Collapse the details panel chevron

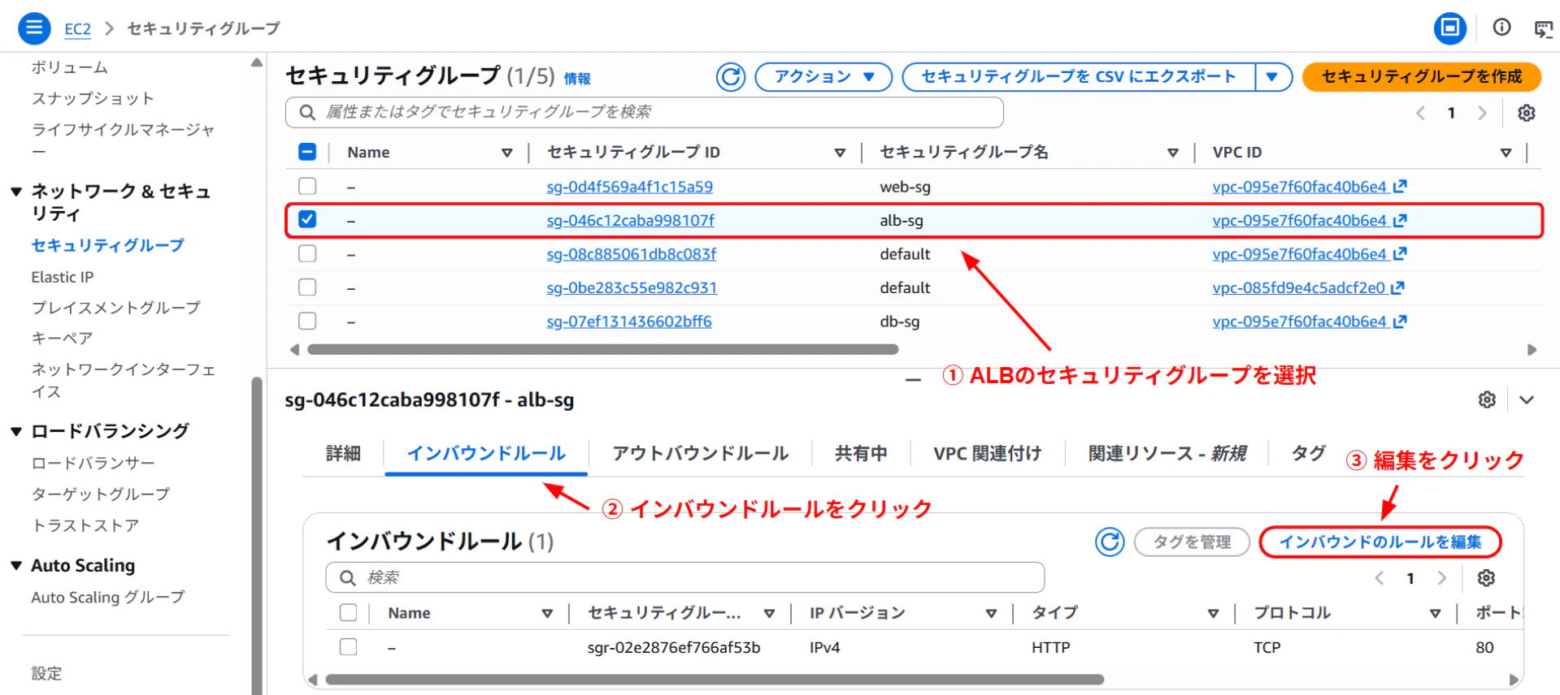[x=1527, y=399]
